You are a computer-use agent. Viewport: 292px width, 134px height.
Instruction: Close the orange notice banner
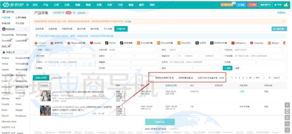point(283,21)
